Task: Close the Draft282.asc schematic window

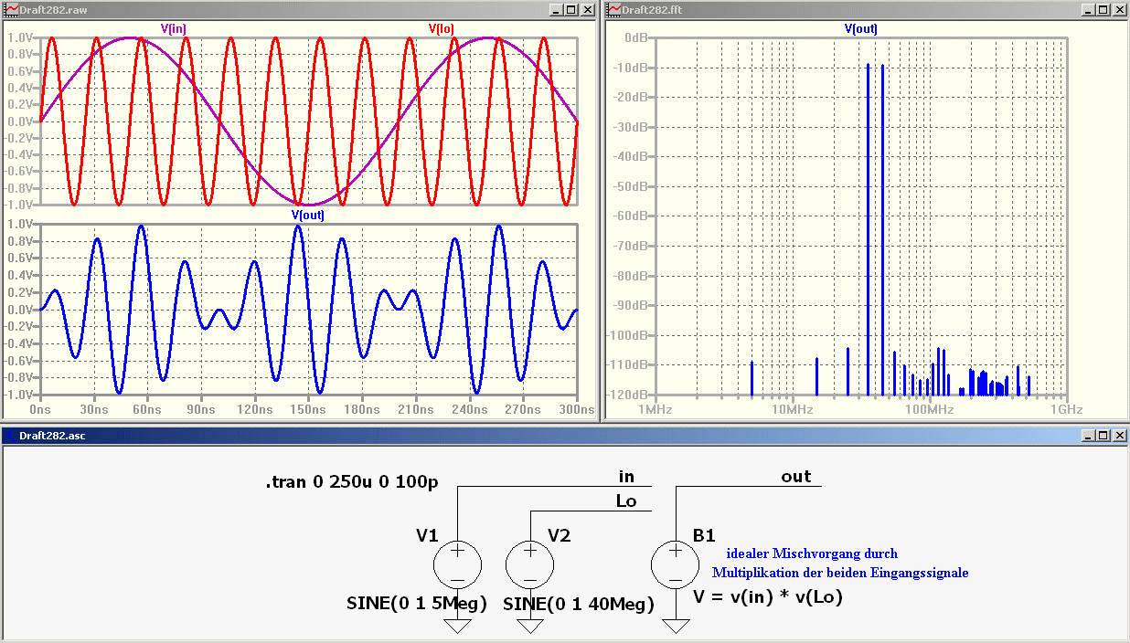Action: pyautogui.click(x=1119, y=436)
